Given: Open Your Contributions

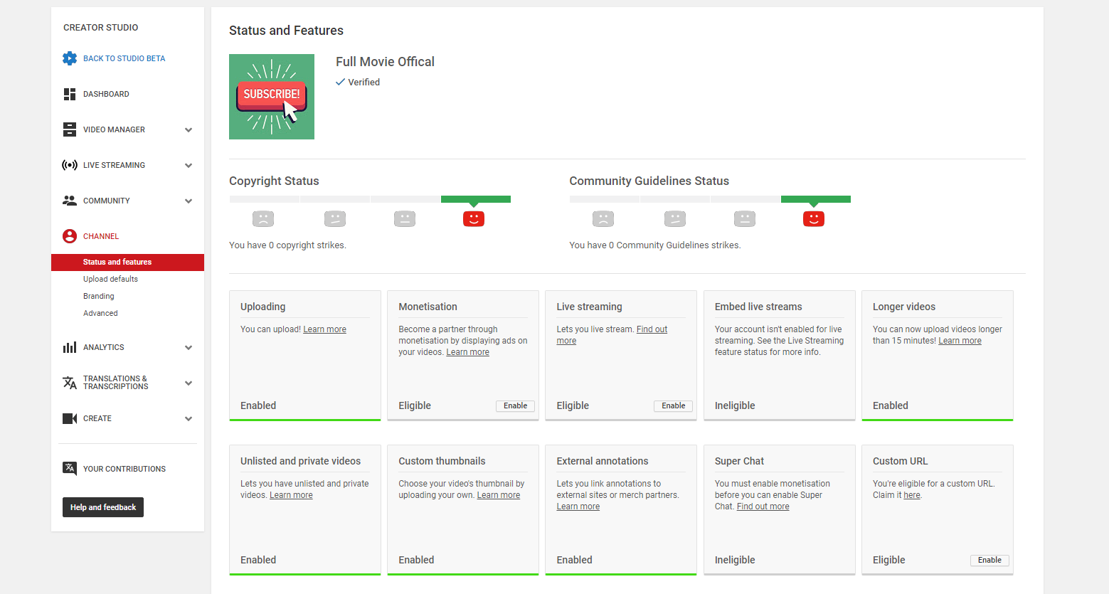Looking at the screenshot, I should 124,469.
